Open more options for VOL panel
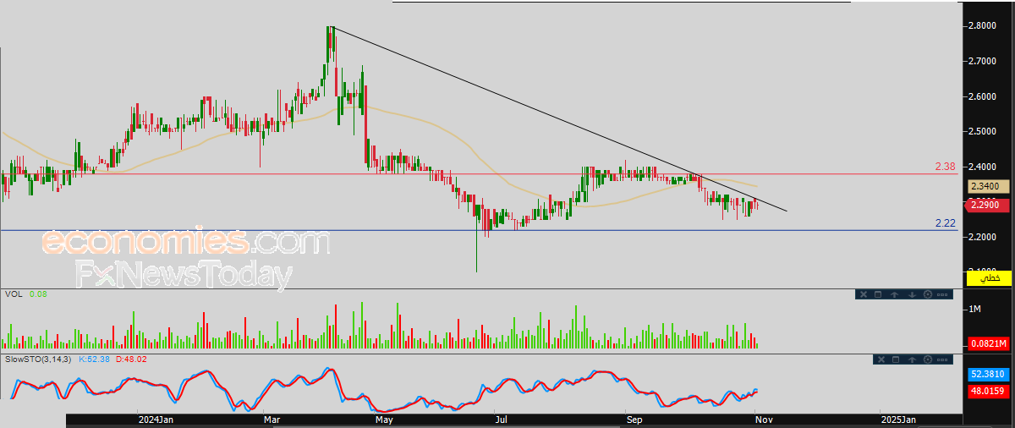 tap(942, 294)
